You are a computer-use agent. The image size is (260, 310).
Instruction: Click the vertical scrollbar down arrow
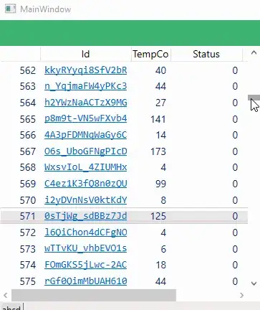[254, 283]
